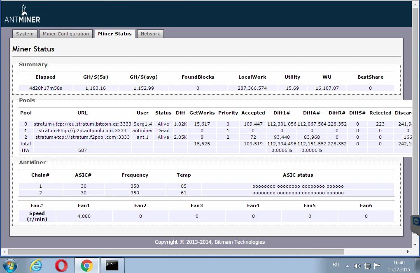Click the AntMiner logo
The height and width of the screenshot is (273, 420).
point(22,14)
